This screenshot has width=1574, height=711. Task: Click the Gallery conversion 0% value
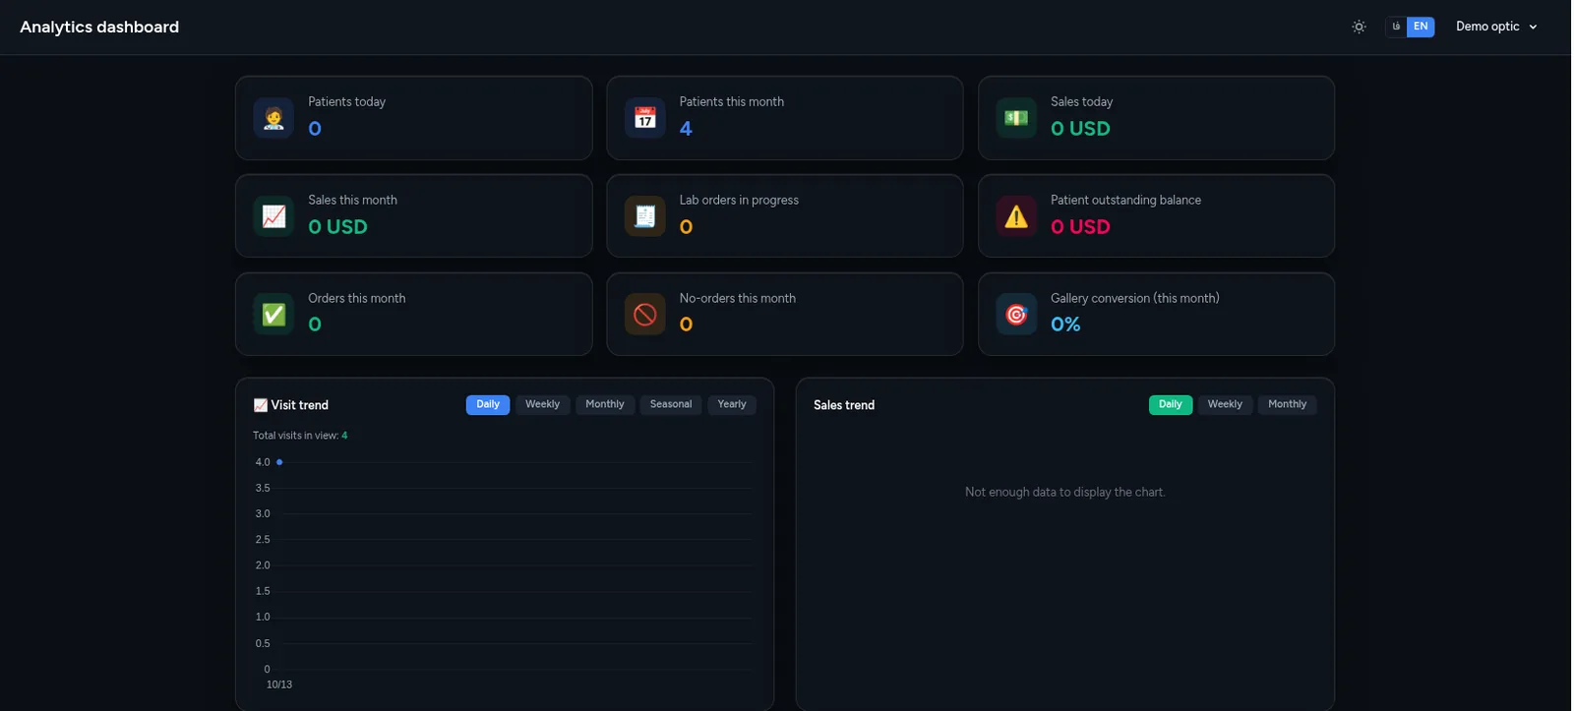(1065, 325)
